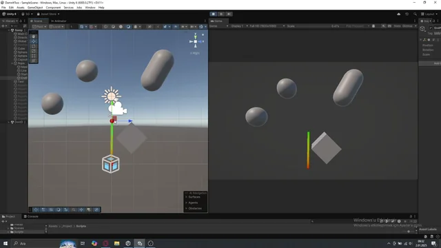Click the Directional Light sun gizmo

click(x=112, y=96)
